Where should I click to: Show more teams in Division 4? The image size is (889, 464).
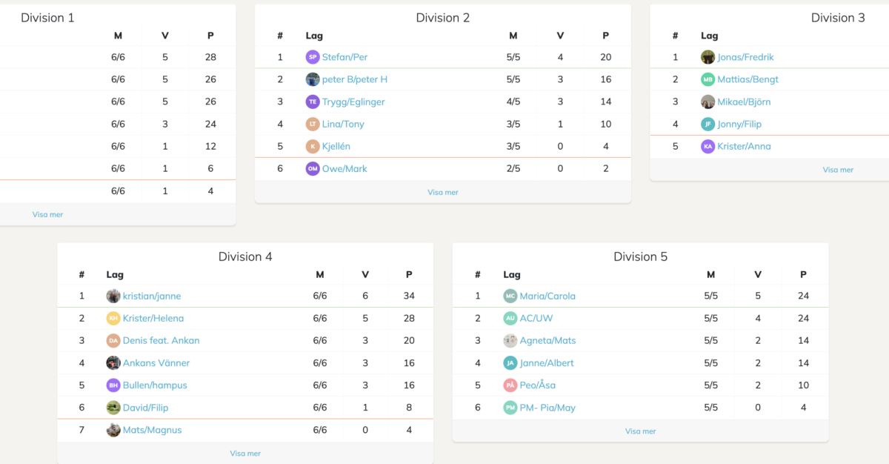point(245,453)
